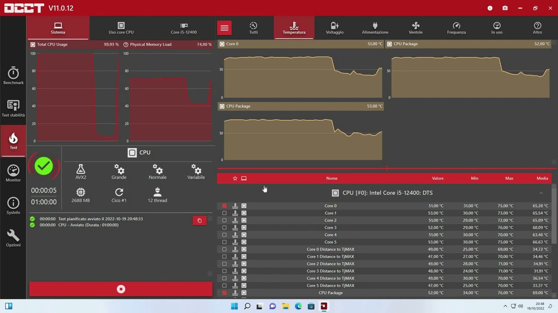Click the 12 thread setting
558x313 pixels.
point(157,195)
